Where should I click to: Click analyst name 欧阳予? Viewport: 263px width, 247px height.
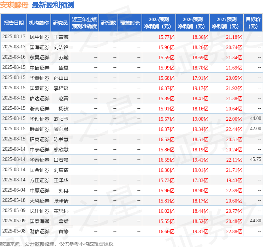click(61, 119)
